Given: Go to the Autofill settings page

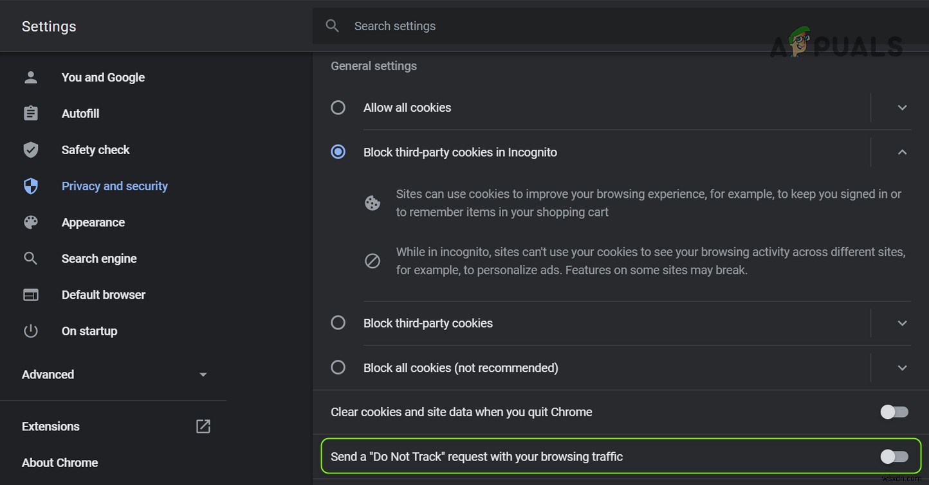Looking at the screenshot, I should 80,114.
